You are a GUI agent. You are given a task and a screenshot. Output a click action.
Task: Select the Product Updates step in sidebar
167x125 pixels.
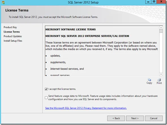(x=13, y=36)
